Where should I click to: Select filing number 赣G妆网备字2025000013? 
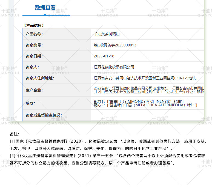tap(115, 45)
